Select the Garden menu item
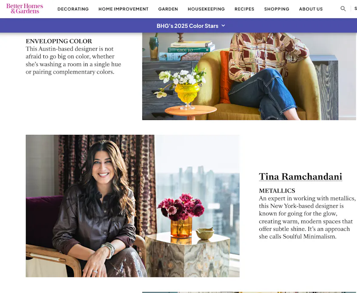357x293 pixels. pyautogui.click(x=168, y=9)
